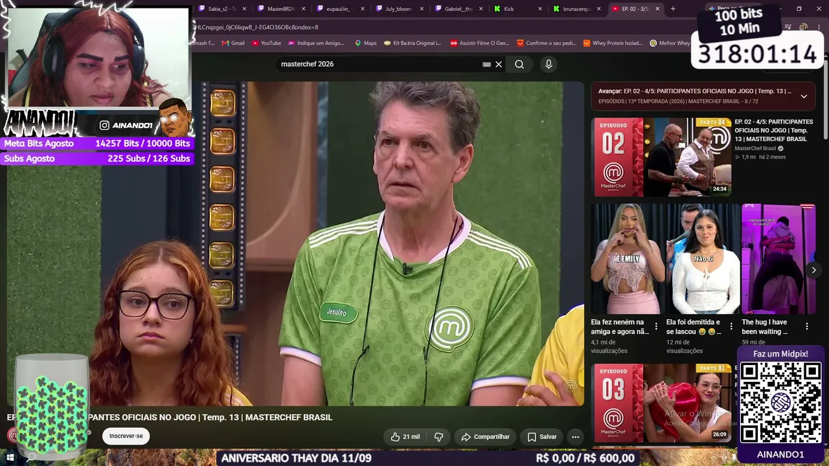Image resolution: width=829 pixels, height=466 pixels.
Task: Open a new browser tab with plus icon
Action: pyautogui.click(x=673, y=8)
